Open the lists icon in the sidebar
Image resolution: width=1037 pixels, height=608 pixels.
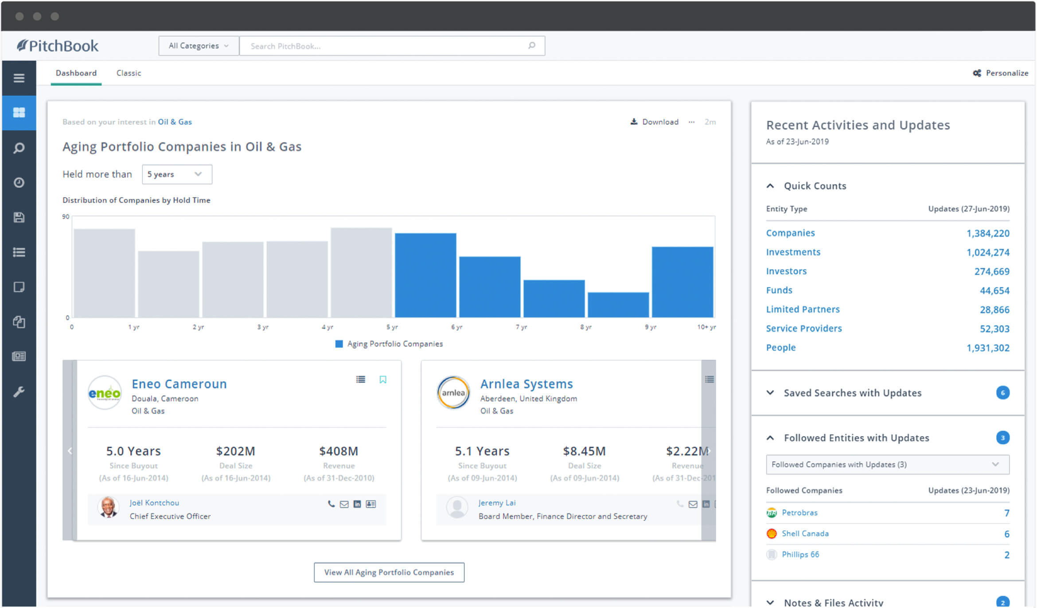(x=19, y=252)
